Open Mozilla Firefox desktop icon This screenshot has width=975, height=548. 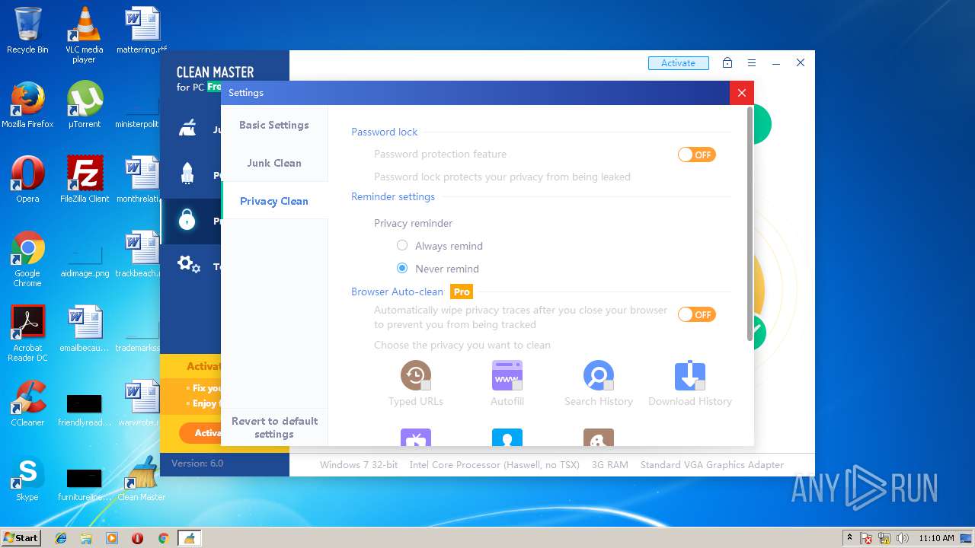tap(27, 104)
